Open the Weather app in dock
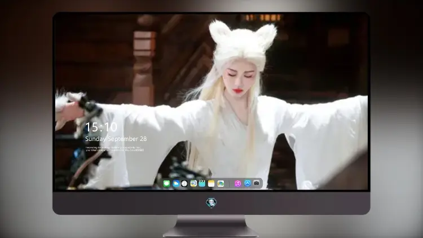The image size is (423, 238). (x=176, y=183)
